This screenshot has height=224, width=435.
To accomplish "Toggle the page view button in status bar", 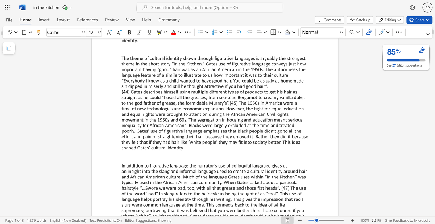I will coord(287,220).
